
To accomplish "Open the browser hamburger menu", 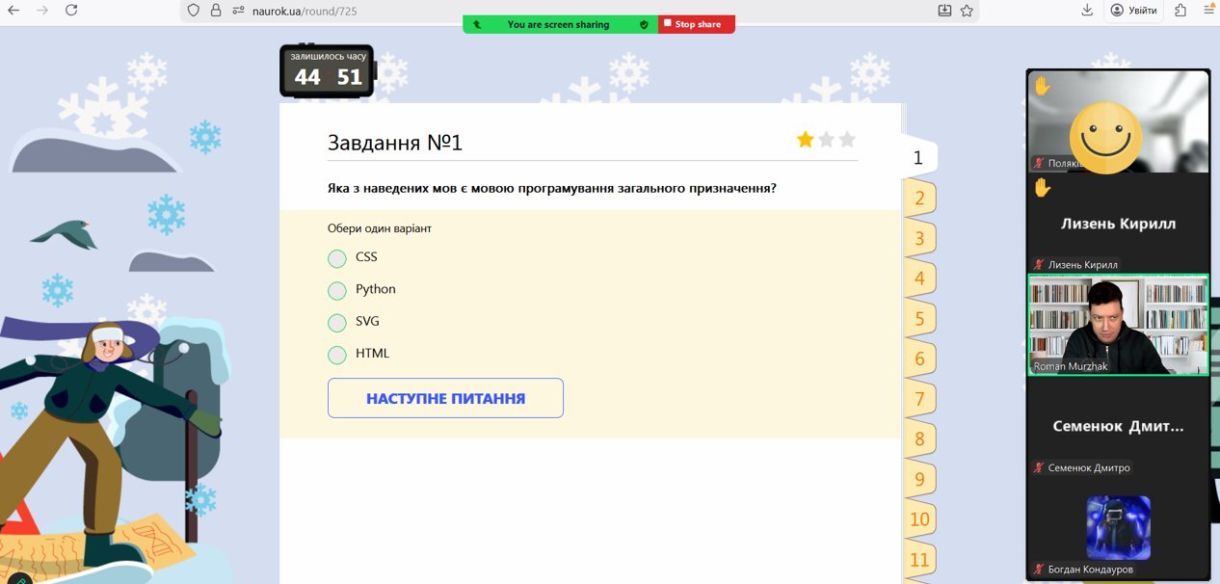I will coord(1208,11).
